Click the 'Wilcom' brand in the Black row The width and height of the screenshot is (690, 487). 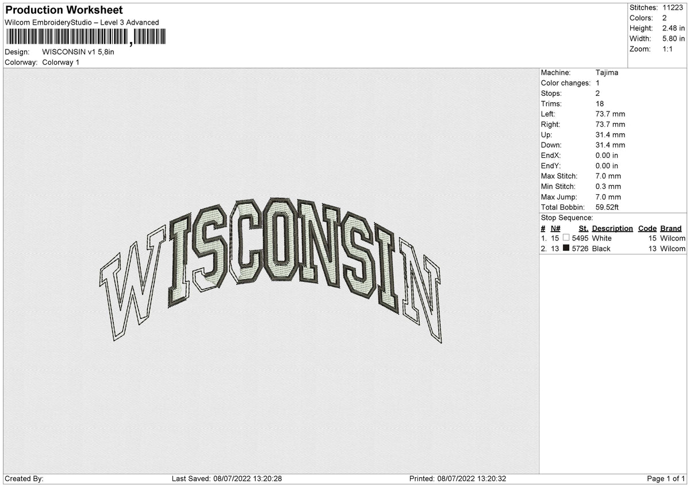673,249
